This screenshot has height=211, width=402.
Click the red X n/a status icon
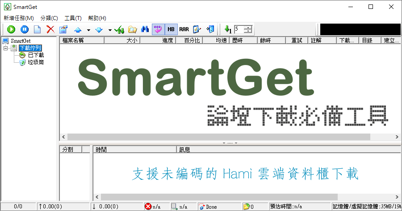[148, 207]
